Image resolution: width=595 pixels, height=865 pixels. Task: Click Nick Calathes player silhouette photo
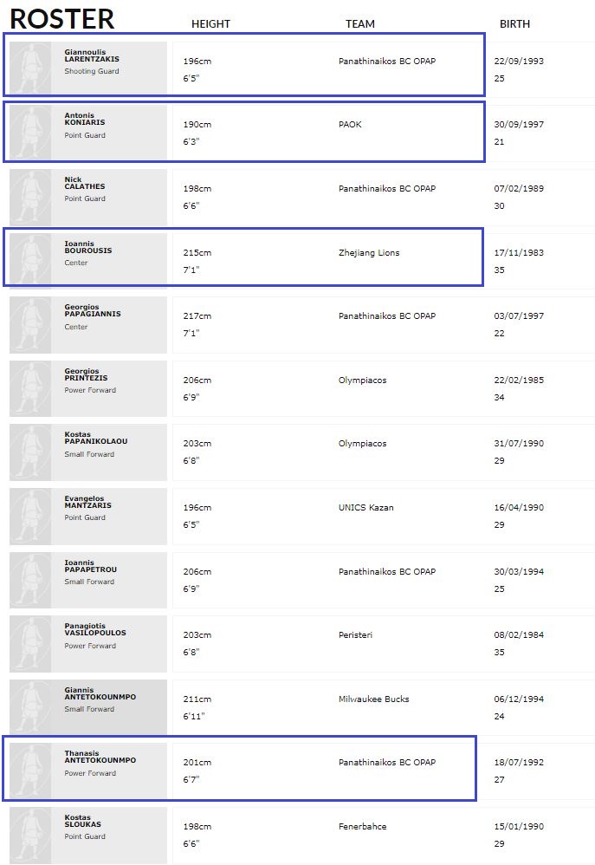30,197
